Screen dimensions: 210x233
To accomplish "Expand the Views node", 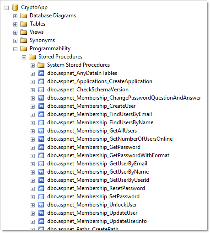I will [x=15, y=32].
